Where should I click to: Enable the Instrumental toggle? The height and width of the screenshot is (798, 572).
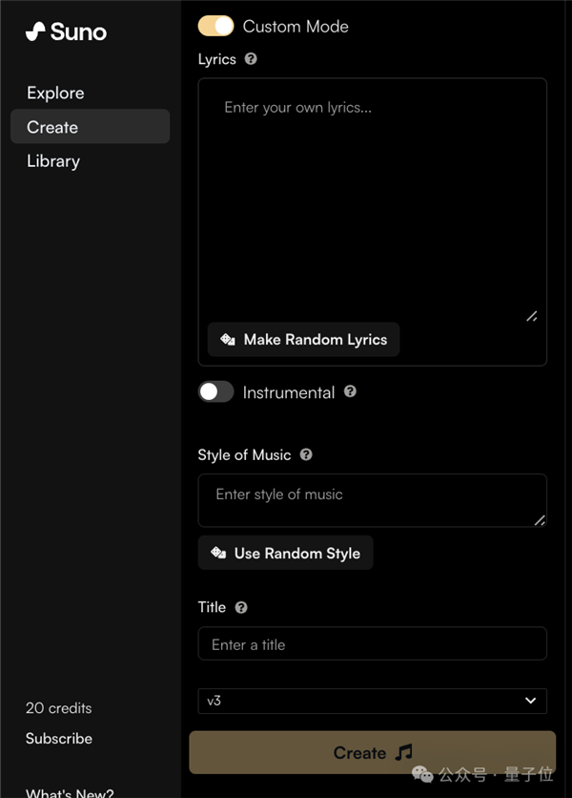pyautogui.click(x=216, y=392)
